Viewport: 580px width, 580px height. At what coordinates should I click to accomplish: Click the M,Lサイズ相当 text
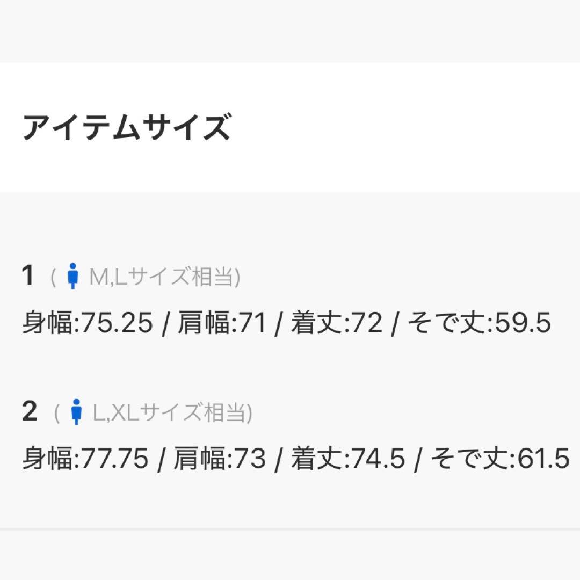point(163,278)
